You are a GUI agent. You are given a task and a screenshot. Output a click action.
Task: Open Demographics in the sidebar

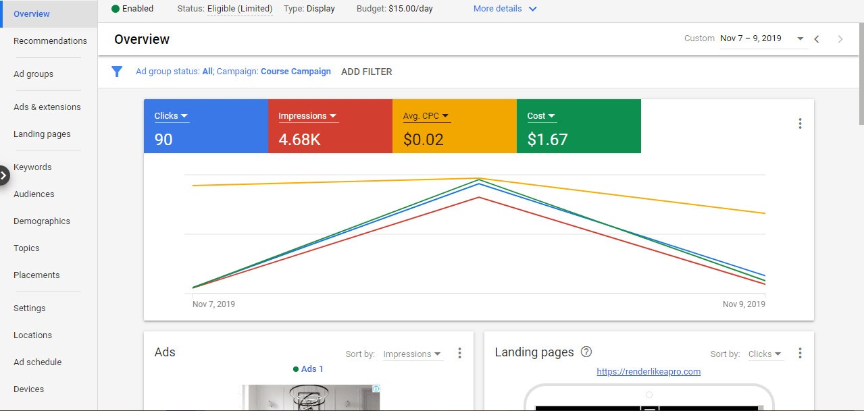(42, 221)
